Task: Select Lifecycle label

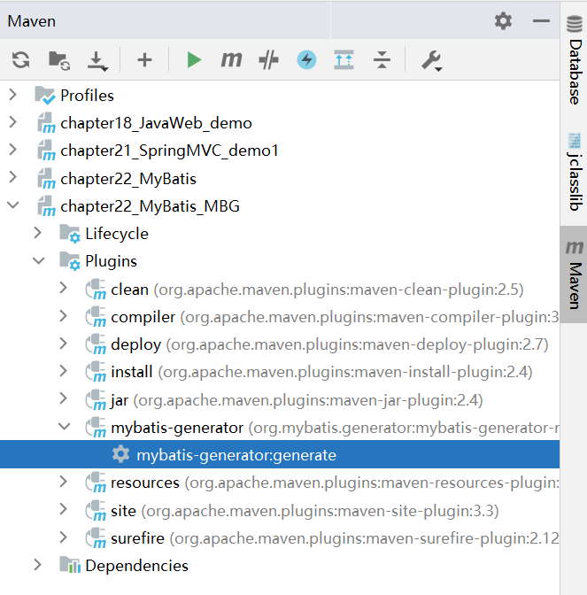Action: click(117, 234)
